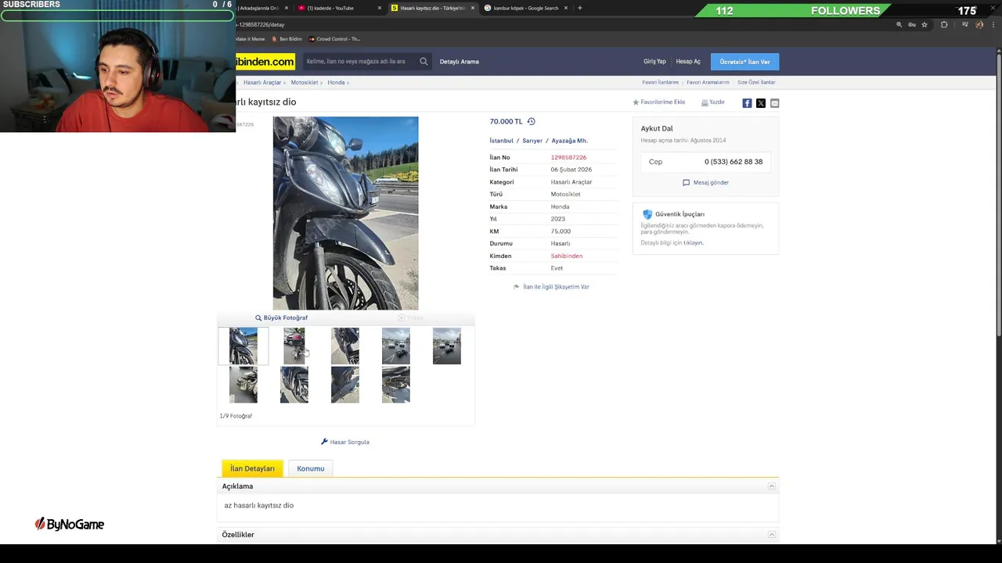Share listing by email icon
This screenshot has height=563, width=1002.
coord(774,102)
